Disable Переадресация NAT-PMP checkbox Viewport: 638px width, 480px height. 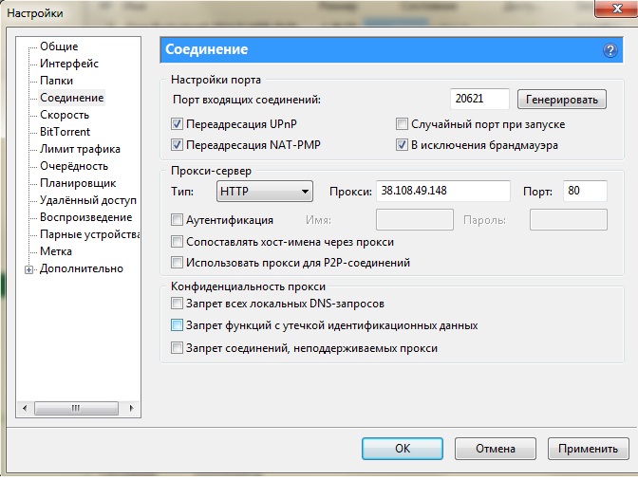click(177, 145)
